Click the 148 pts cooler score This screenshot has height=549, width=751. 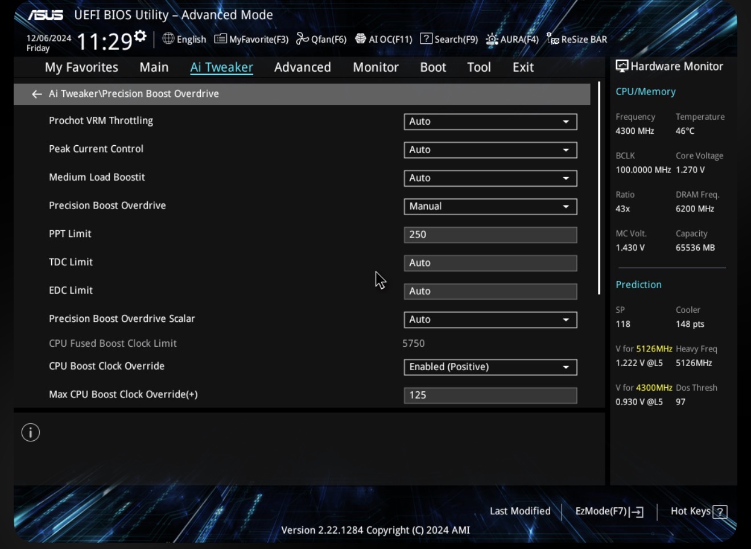pyautogui.click(x=690, y=324)
